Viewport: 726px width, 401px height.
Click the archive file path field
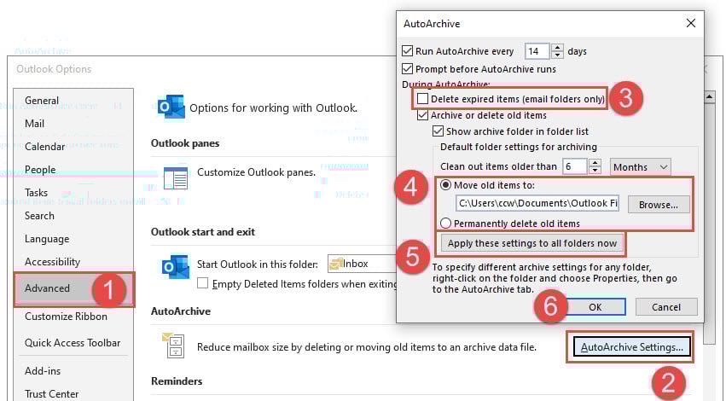[x=537, y=203]
